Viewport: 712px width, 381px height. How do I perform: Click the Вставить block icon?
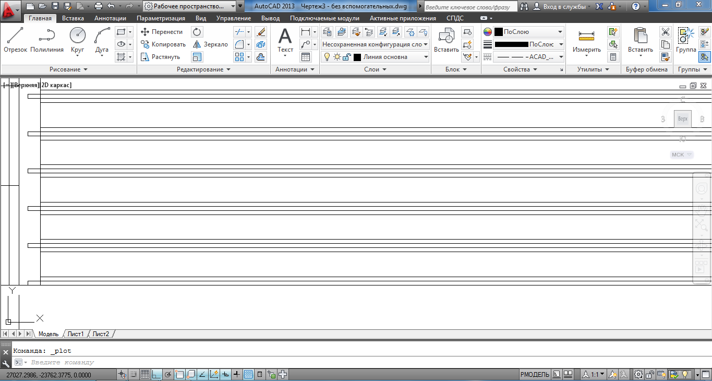pyautogui.click(x=446, y=41)
